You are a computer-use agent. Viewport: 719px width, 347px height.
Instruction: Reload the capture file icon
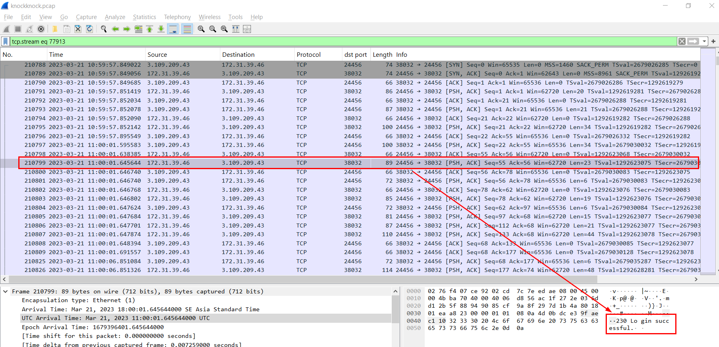pyautogui.click(x=89, y=29)
